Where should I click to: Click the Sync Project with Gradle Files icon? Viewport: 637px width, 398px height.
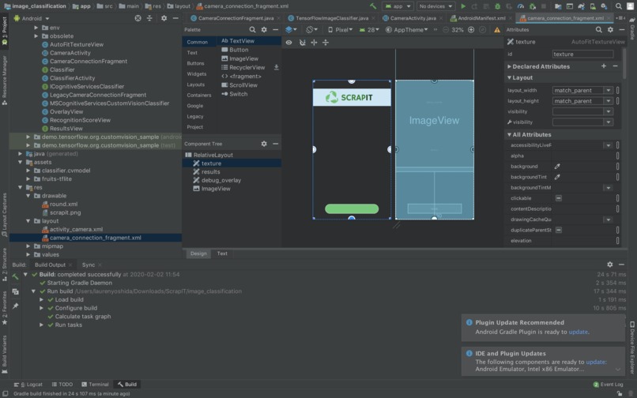pyautogui.click(x=582, y=6)
